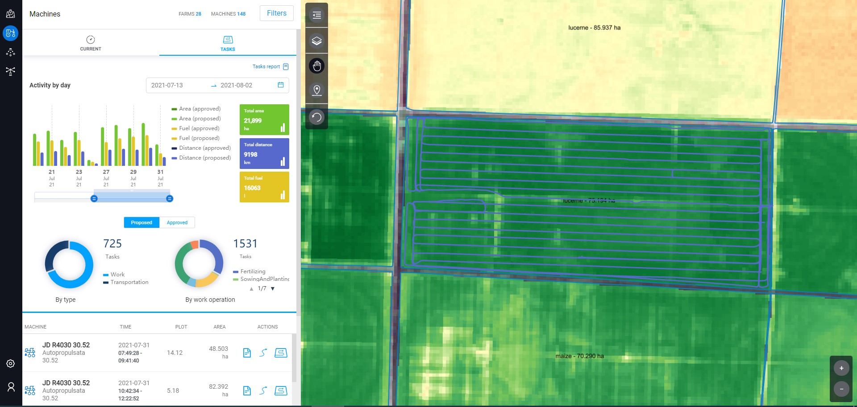The image size is (857, 407).
Task: Open the Tasks report link
Action: coord(270,66)
